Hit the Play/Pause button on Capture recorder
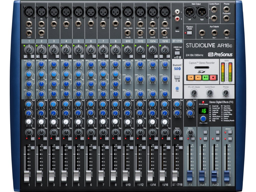Screen dimensions: 256x192 tap(205, 77)
